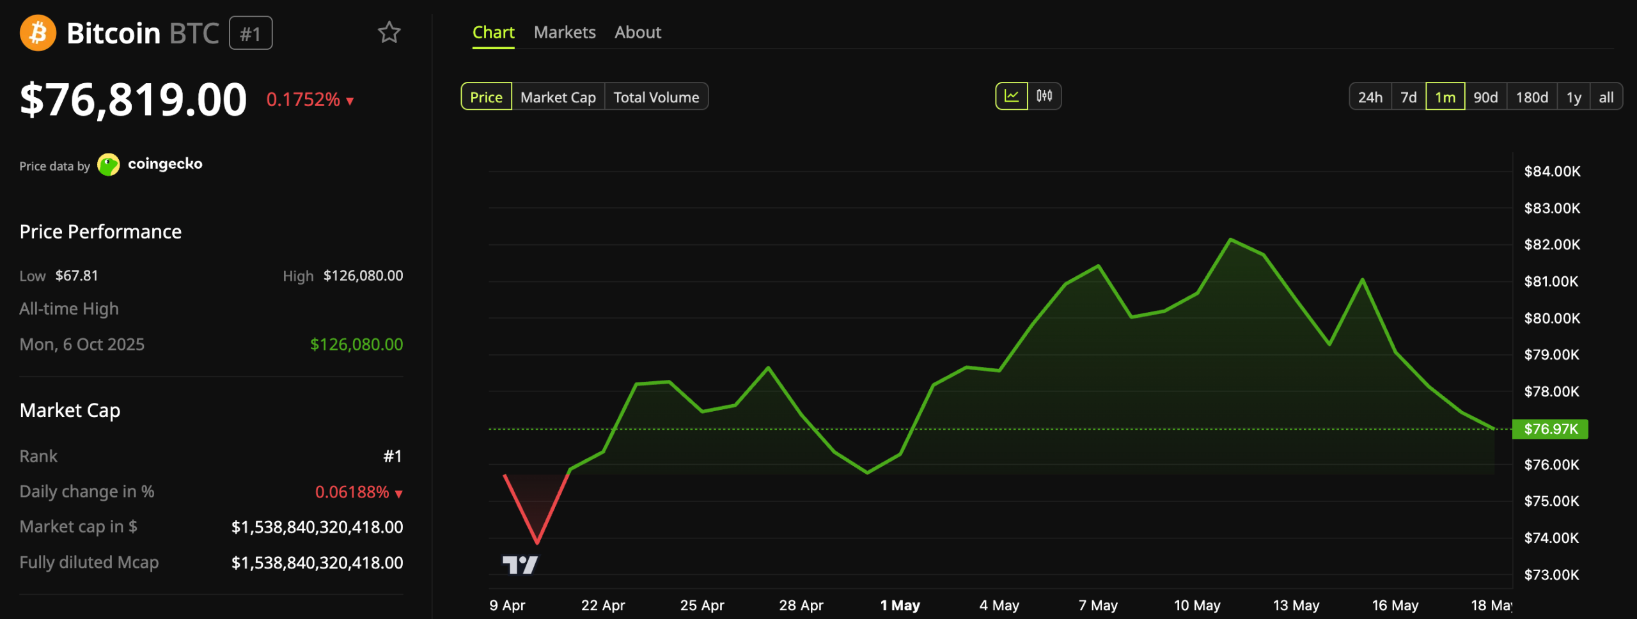Click the Mon, 6 Oct 2025 date
The width and height of the screenshot is (1637, 619).
pyautogui.click(x=82, y=345)
